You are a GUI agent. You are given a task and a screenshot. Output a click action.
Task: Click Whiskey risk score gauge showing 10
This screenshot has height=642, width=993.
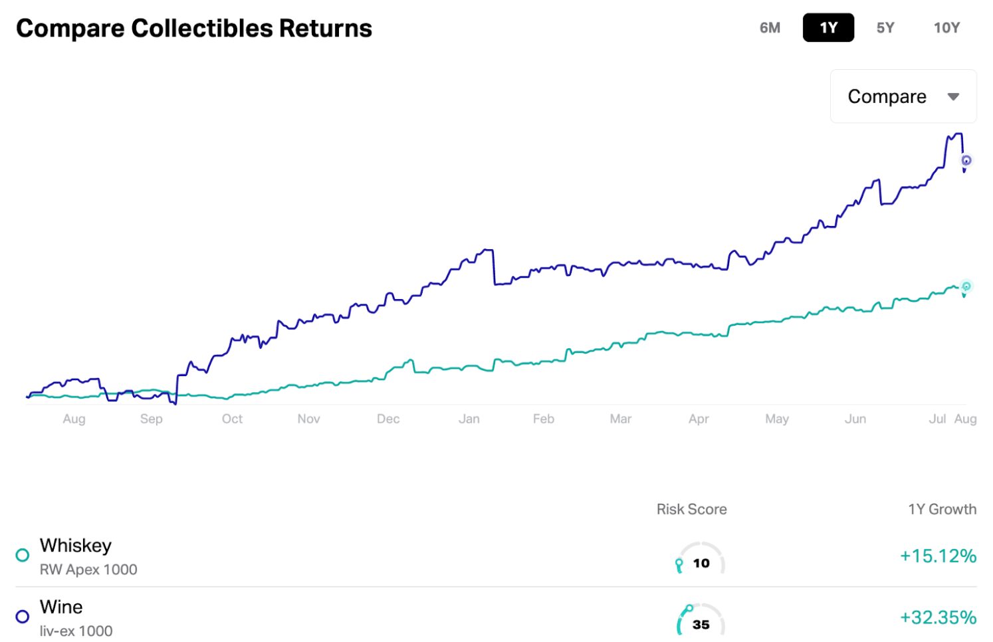701,560
